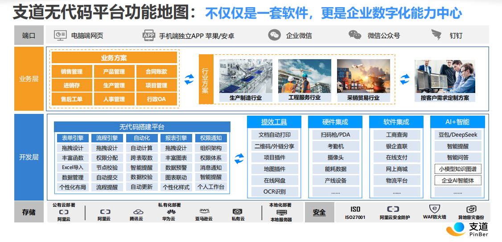The height and width of the screenshot is (242, 502).
Task: Click sync arrows between 业务方案 and 行业方案
Action: click(x=189, y=79)
